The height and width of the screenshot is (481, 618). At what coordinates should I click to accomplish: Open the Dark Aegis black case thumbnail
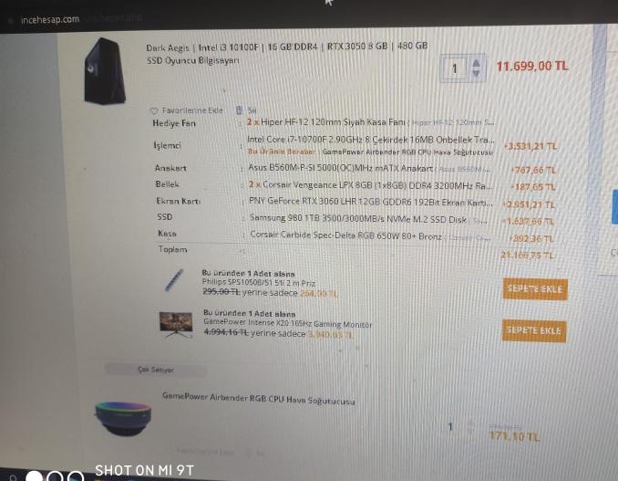click(x=105, y=71)
